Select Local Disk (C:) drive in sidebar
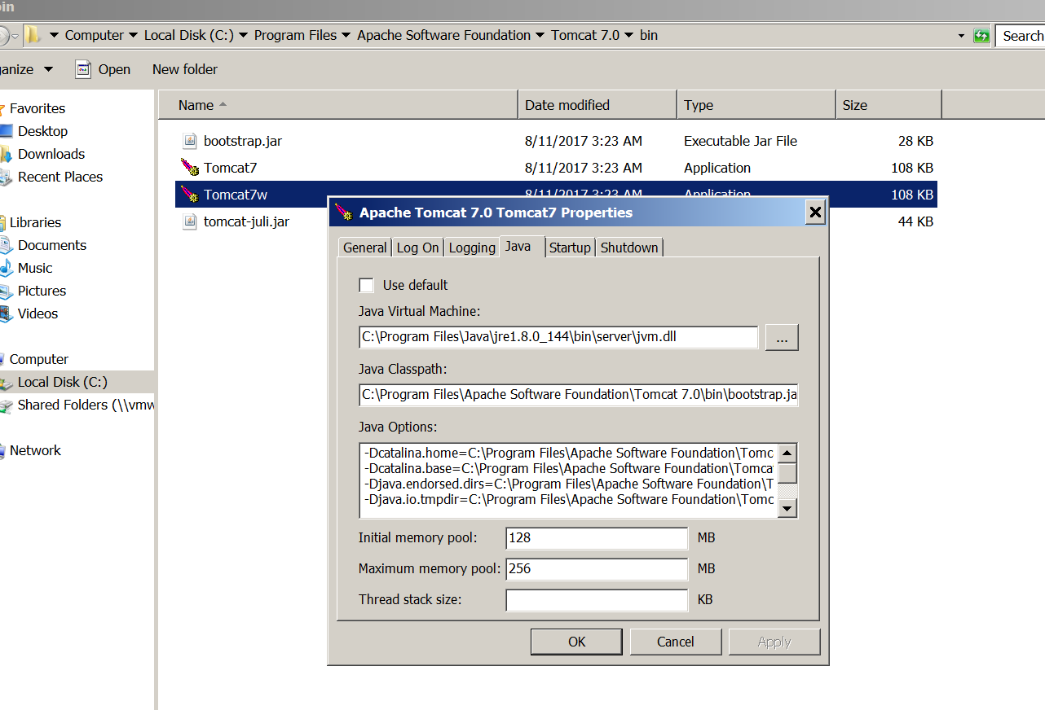Image resolution: width=1045 pixels, height=710 pixels. [62, 382]
